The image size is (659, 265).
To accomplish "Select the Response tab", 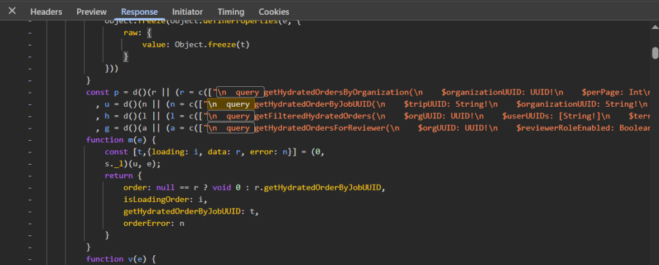I will coord(139,12).
